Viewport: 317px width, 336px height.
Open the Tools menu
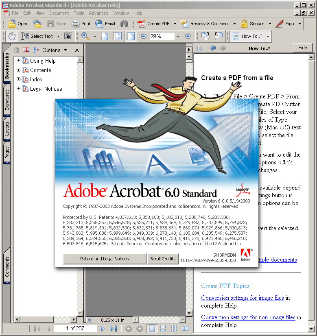point(79,13)
